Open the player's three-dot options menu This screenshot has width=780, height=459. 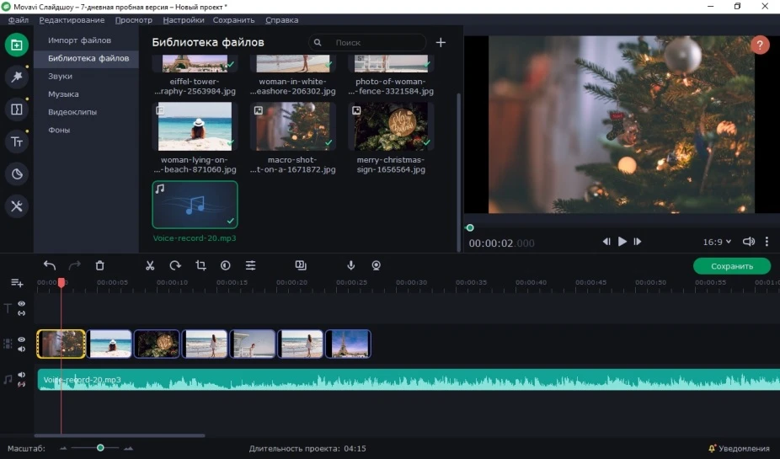point(767,242)
